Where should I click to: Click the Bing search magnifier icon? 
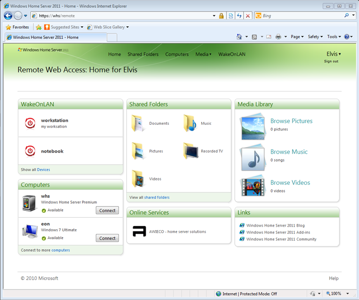click(x=346, y=15)
